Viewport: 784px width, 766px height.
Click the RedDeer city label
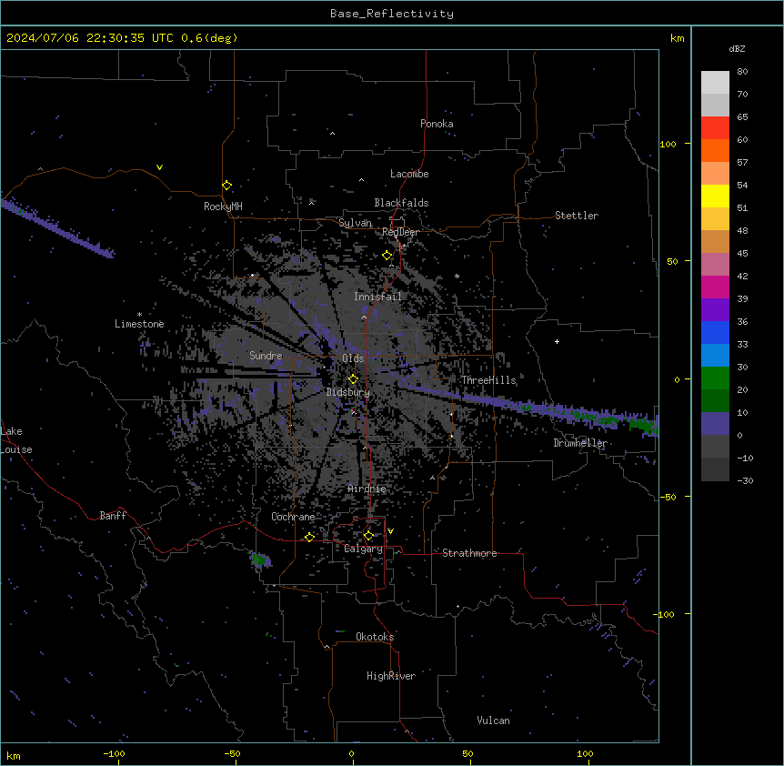tap(400, 232)
